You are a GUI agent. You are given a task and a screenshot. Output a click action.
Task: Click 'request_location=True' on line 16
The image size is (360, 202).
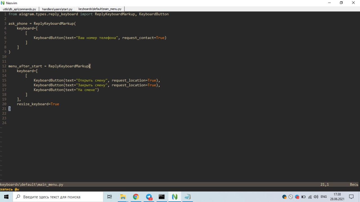pos(134,85)
